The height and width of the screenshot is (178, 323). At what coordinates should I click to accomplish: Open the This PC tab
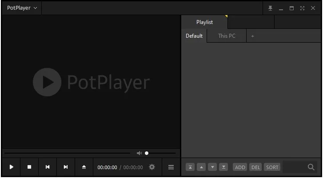click(x=227, y=36)
